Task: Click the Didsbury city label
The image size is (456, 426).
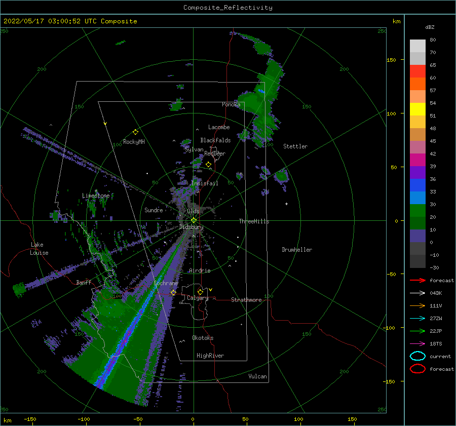Action: click(192, 227)
